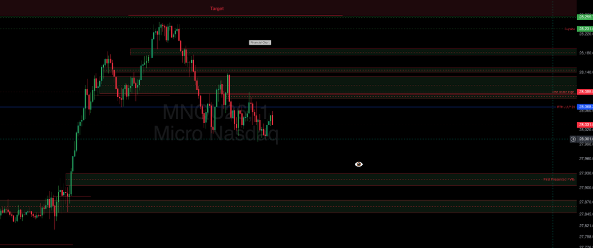The height and width of the screenshot is (248, 593).
Task: Select the First Presented FVG label
Action: 559,179
